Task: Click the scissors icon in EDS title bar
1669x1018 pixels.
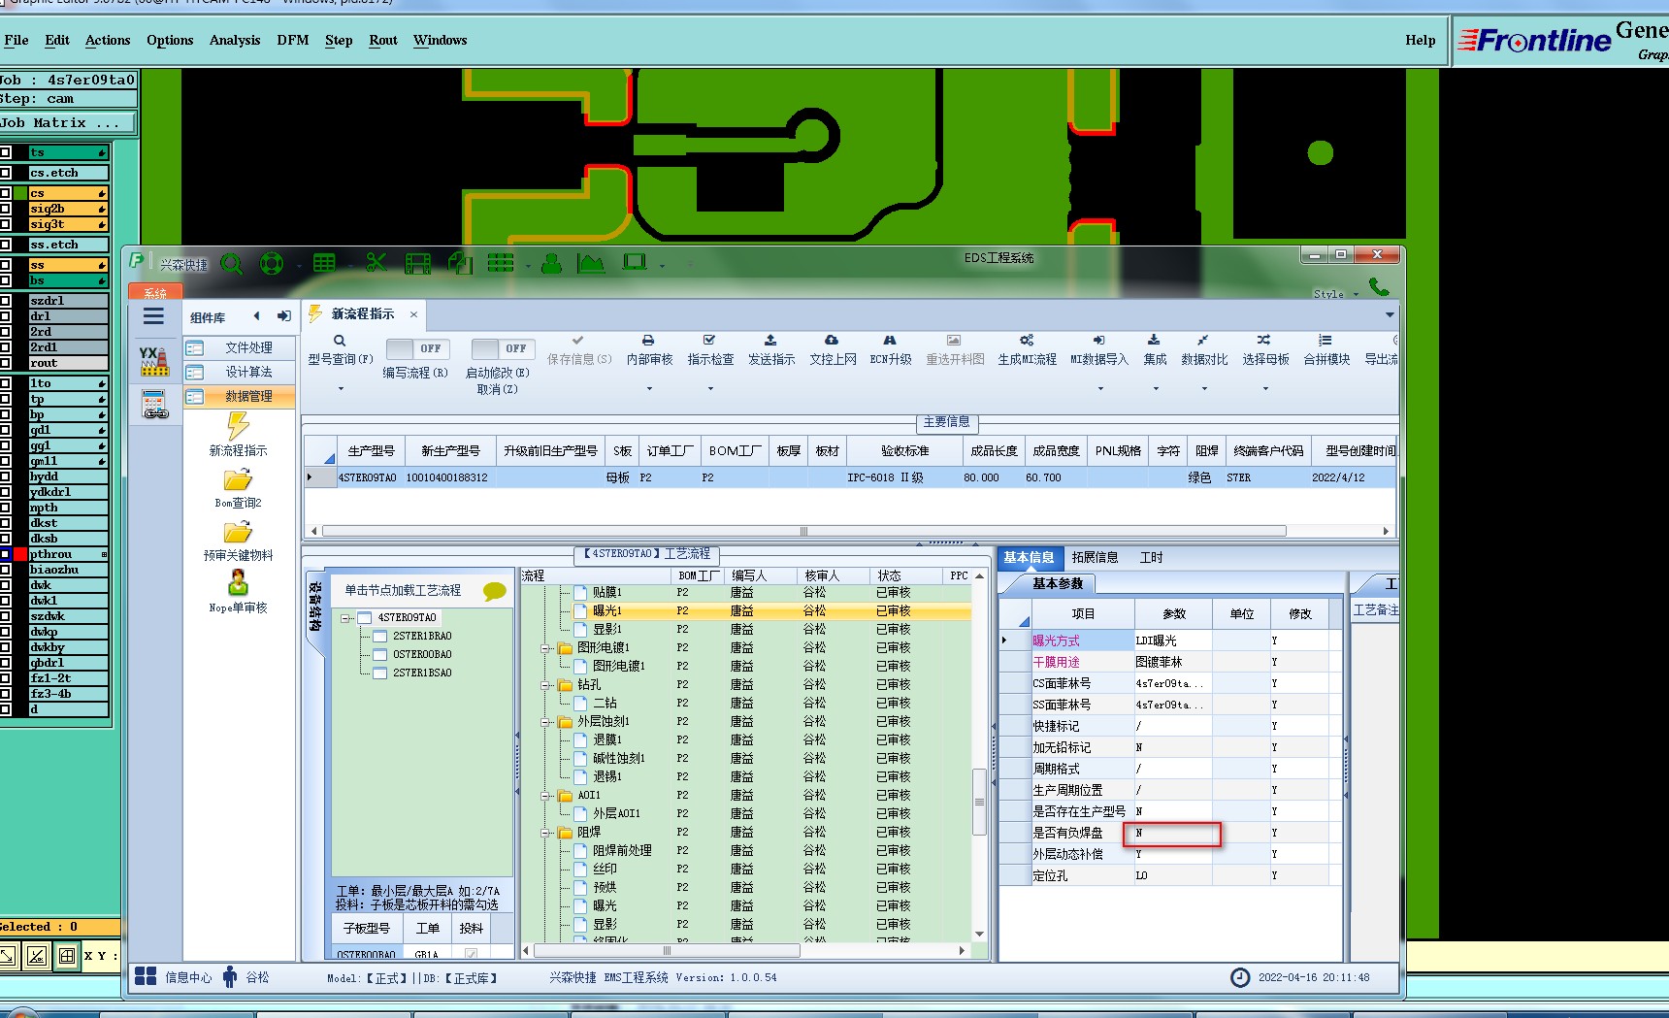Action: point(376,262)
